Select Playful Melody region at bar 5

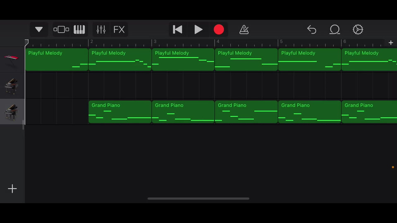tap(310, 59)
